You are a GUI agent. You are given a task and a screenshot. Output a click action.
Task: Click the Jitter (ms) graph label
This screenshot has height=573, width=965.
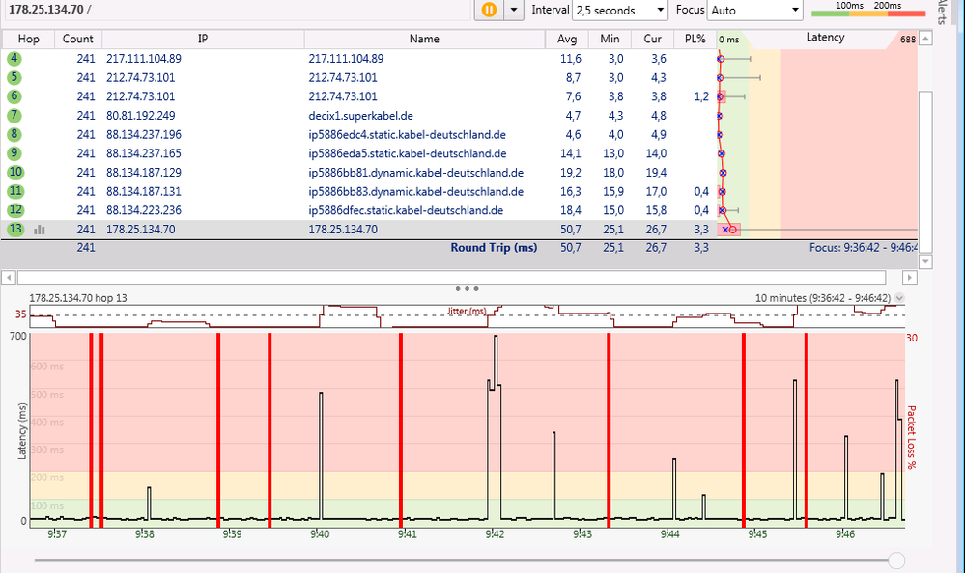pos(467,311)
